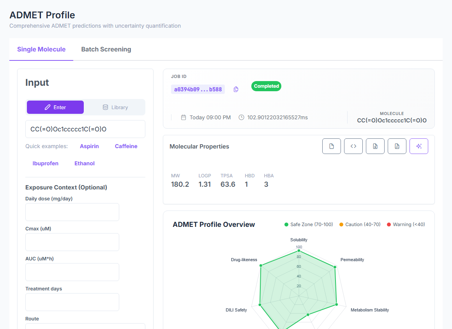Viewport: 452px width, 329px height.
Task: Click the green Completed status badge
Action: click(267, 86)
